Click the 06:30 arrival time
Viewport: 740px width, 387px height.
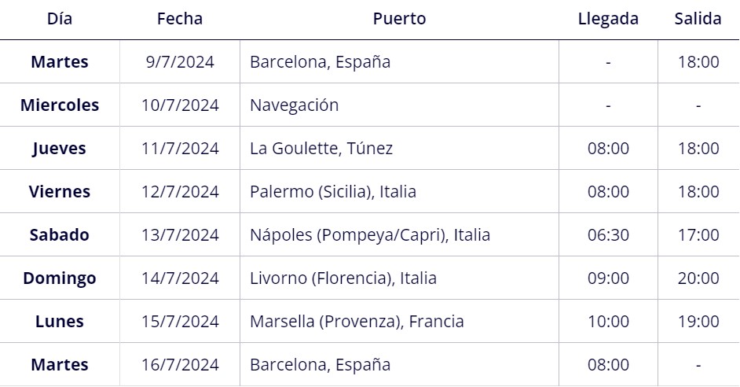(608, 235)
